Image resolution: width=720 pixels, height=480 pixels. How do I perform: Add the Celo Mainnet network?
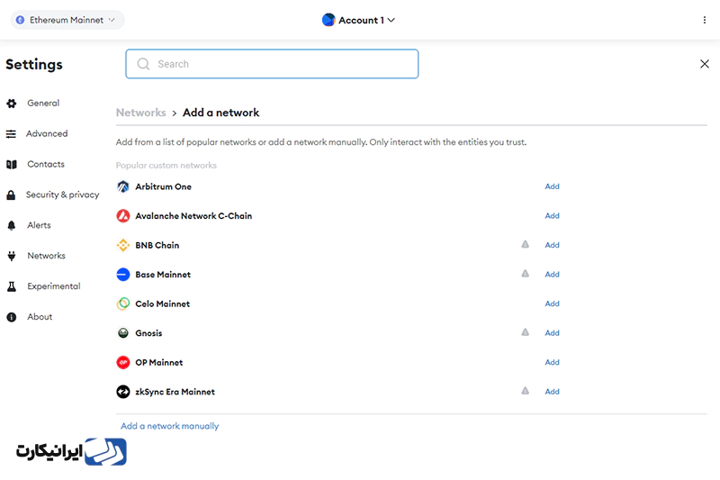pos(552,303)
